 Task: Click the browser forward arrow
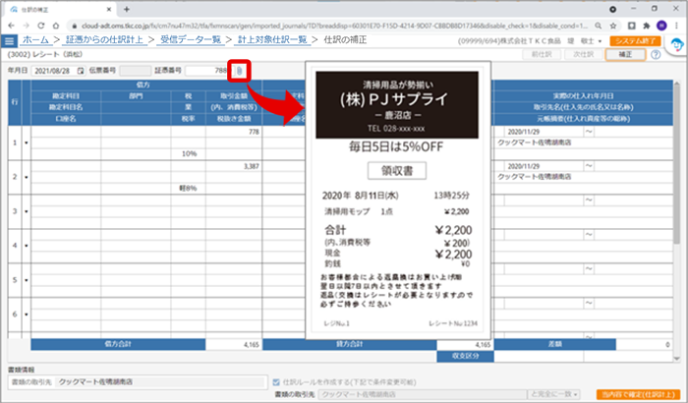click(x=26, y=26)
